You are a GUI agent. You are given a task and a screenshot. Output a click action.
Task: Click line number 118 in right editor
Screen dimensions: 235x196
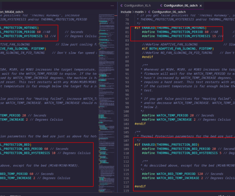[126, 187]
